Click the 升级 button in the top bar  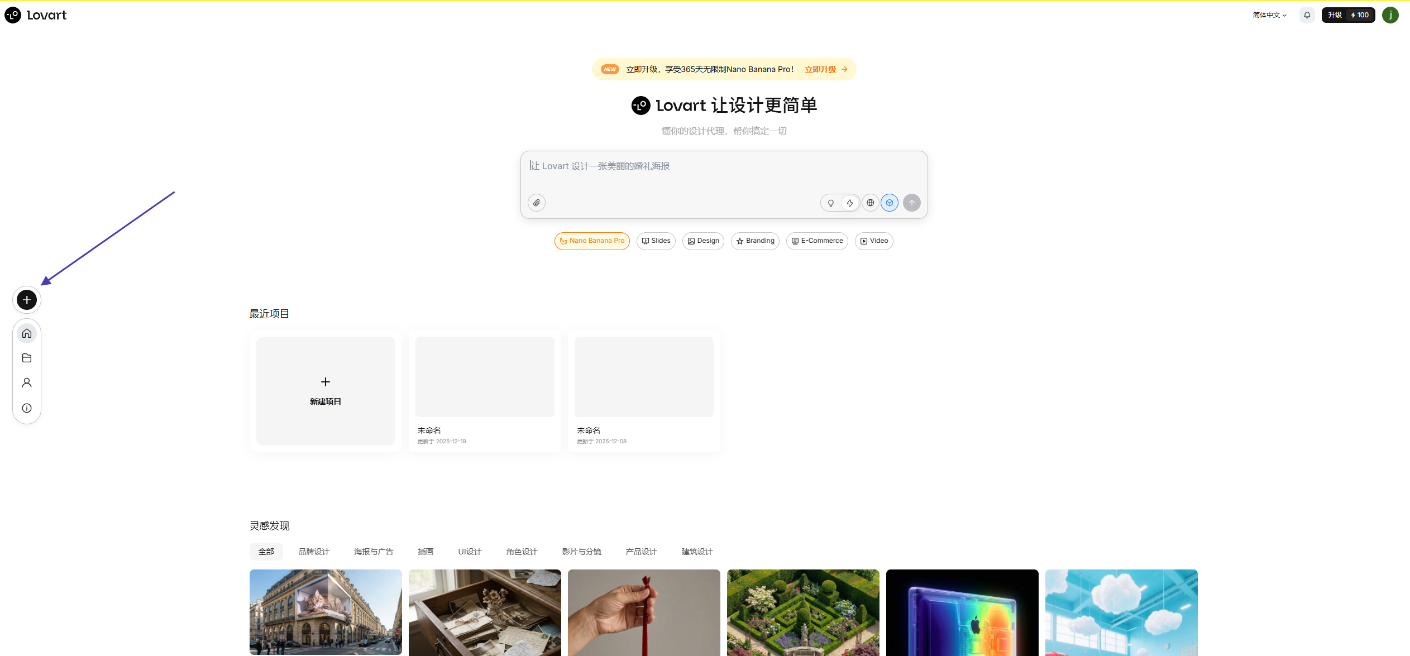1335,15
